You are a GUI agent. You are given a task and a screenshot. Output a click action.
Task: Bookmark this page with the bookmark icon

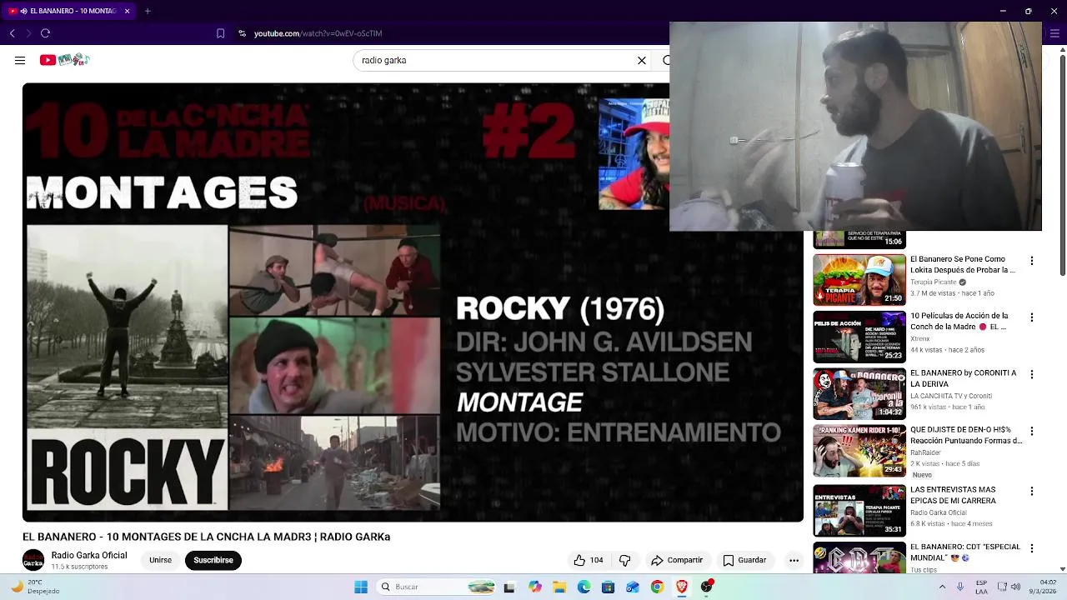pos(220,33)
